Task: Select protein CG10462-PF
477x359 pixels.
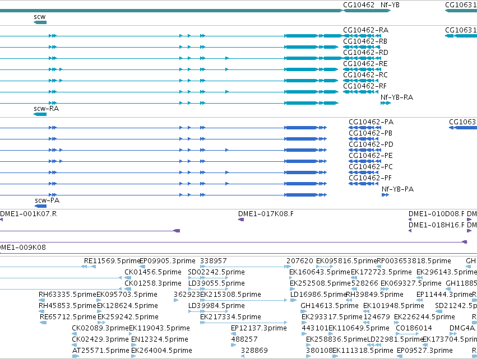Action: coord(371,178)
